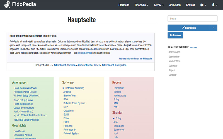Open the Fido Classic article

point(19,131)
